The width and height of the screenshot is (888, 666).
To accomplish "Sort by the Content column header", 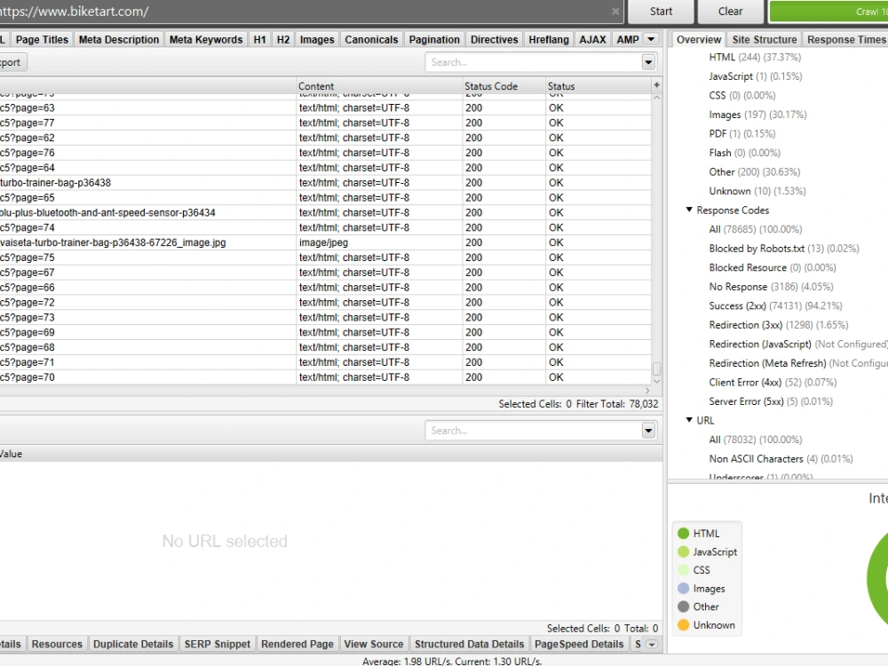I will point(379,86).
